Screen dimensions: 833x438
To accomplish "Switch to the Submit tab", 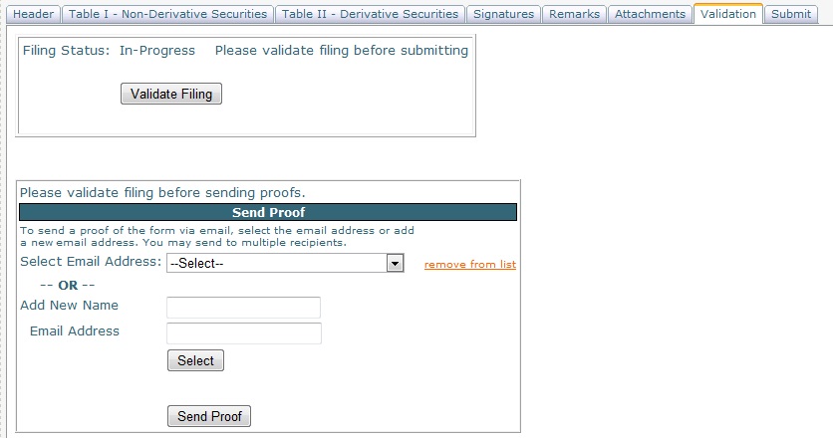I will click(x=791, y=14).
